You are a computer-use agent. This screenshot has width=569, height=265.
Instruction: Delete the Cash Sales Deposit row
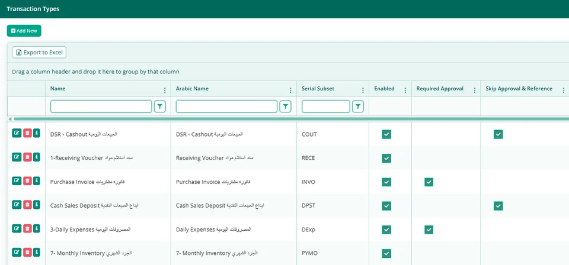(27, 205)
